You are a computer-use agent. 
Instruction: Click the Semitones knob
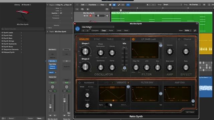coord(101,67)
